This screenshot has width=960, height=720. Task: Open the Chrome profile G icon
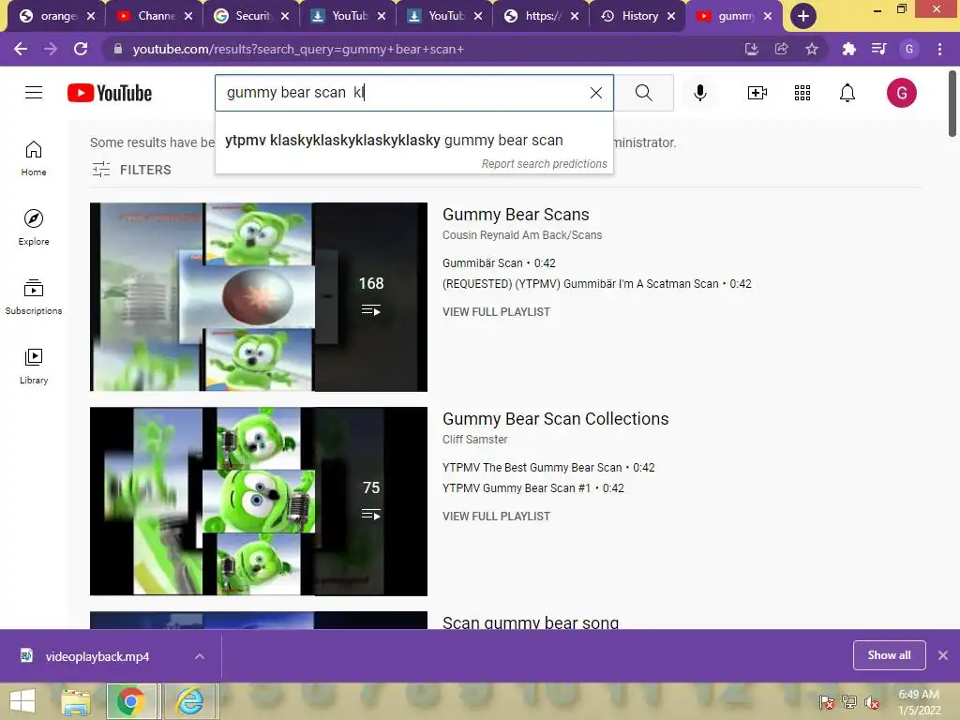[x=909, y=49]
